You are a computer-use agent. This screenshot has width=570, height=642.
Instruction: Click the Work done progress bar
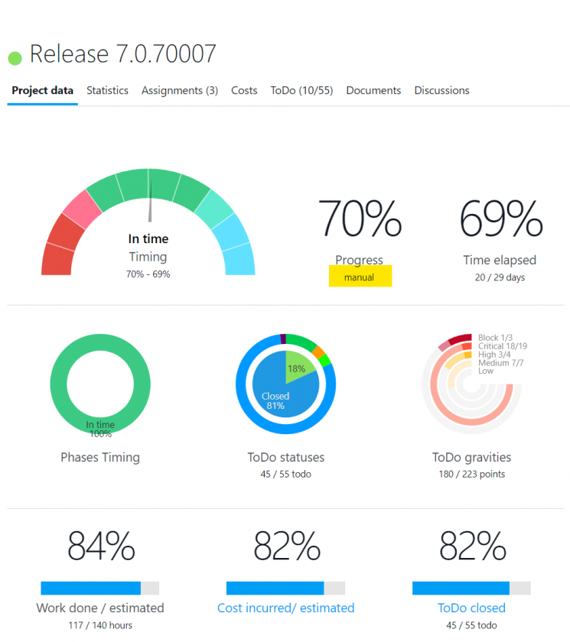[99, 588]
